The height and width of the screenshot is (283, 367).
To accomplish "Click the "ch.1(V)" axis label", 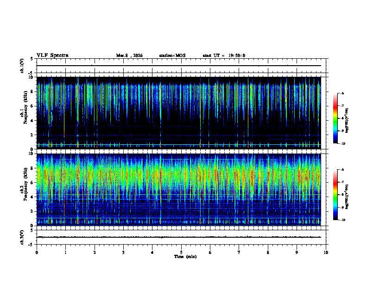I will (22, 66).
